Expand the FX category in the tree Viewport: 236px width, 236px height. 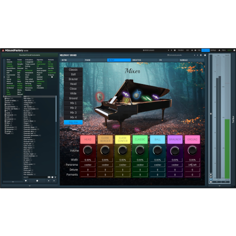click(x=5, y=111)
